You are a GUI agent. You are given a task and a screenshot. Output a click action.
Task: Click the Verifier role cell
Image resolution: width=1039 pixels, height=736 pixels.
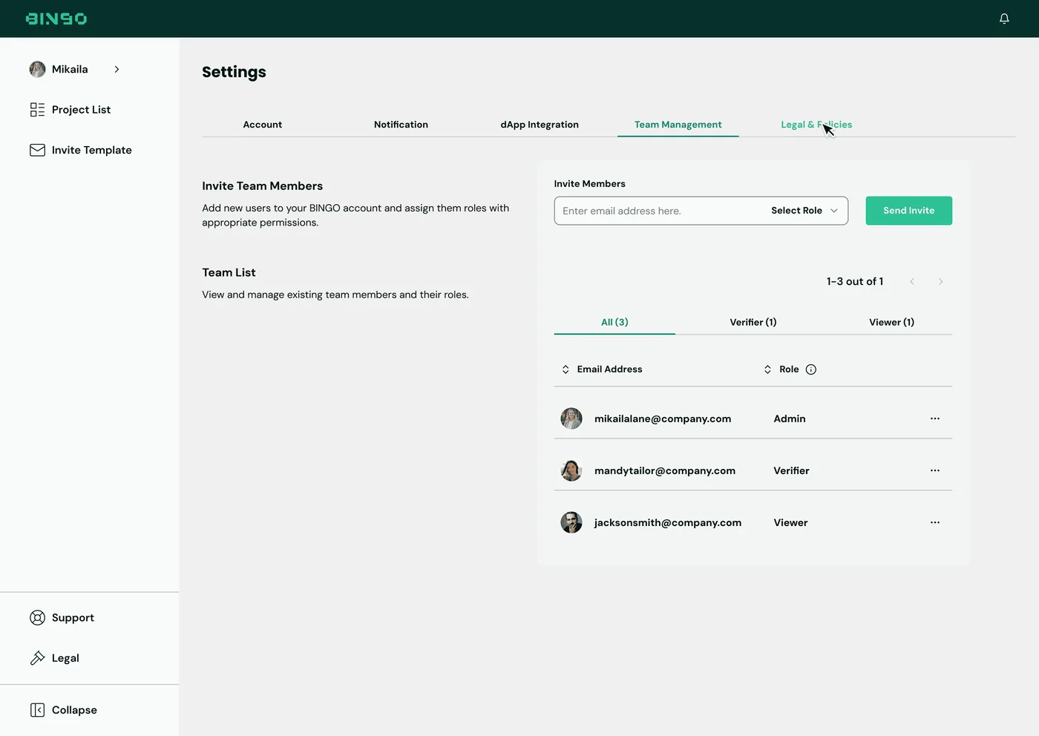(x=791, y=470)
